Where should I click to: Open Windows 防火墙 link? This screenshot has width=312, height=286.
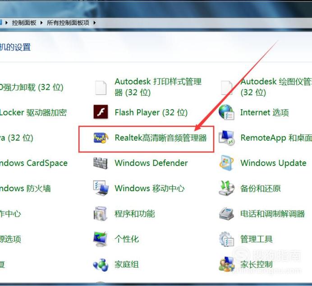[x=25, y=188]
